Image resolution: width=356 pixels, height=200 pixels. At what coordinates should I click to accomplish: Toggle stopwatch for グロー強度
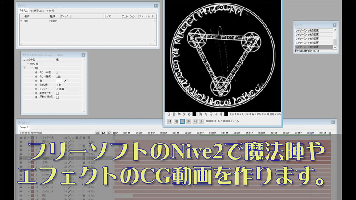36,76
